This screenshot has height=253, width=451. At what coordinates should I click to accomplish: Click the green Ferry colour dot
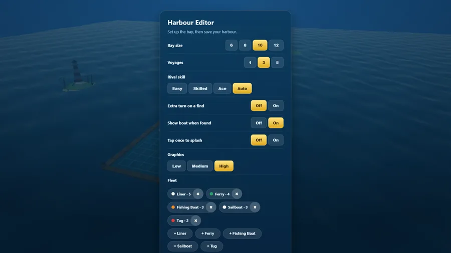coord(211,194)
